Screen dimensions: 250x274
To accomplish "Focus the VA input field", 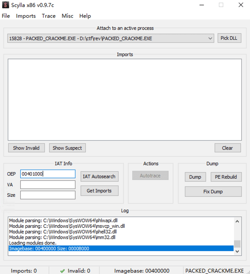I will pyautogui.click(x=48, y=185).
